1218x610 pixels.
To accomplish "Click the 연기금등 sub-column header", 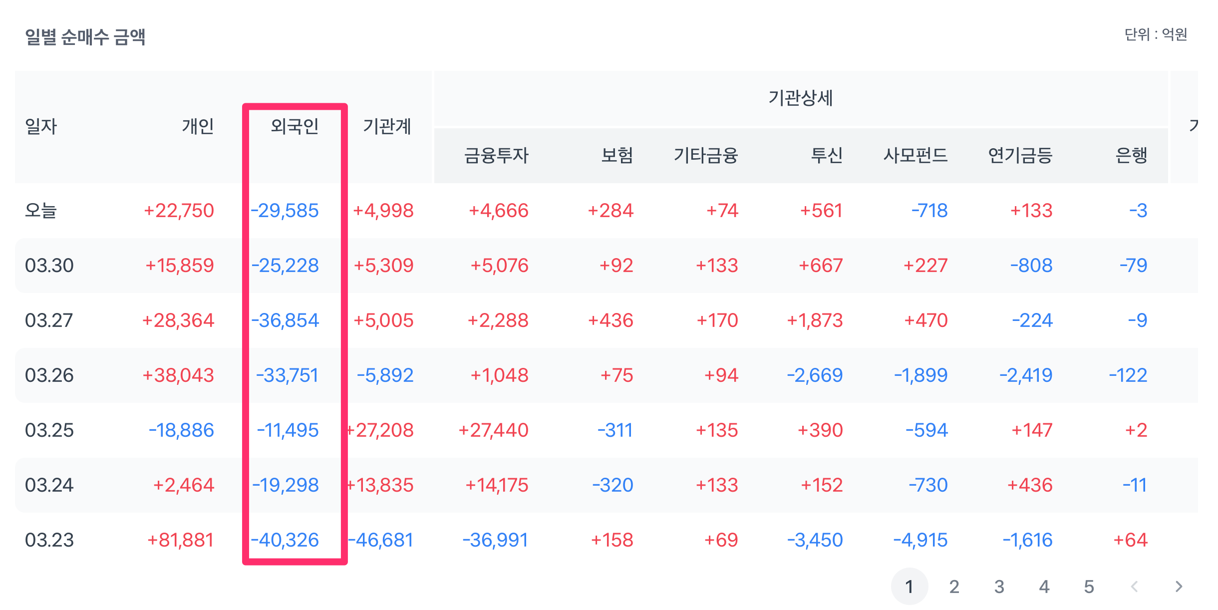I will (1020, 155).
